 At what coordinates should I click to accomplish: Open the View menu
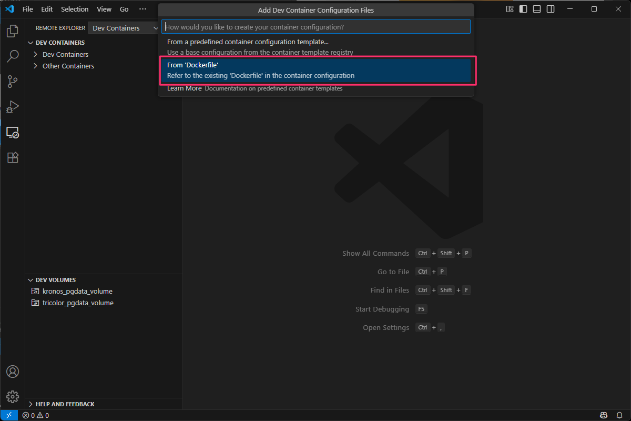104,9
